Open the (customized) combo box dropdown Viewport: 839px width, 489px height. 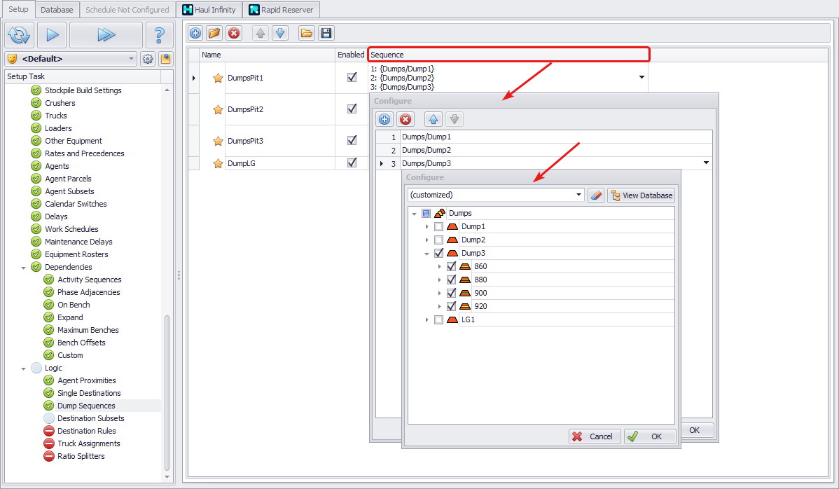pos(578,195)
